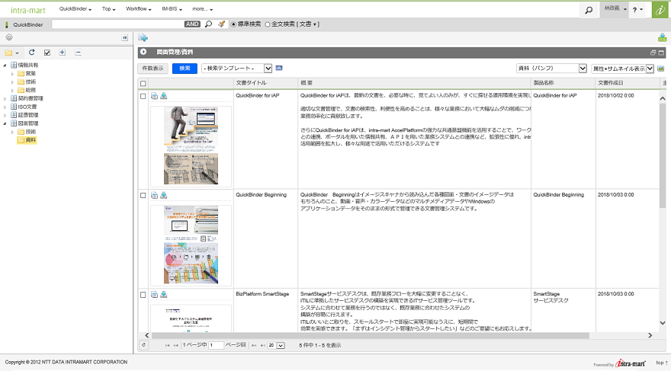Open the help '?' menu
Viewport: 671px width, 371px height.
tap(637, 9)
